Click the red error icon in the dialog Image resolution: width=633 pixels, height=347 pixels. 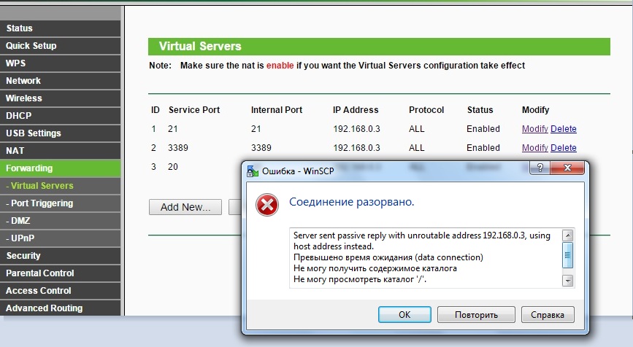(x=266, y=205)
